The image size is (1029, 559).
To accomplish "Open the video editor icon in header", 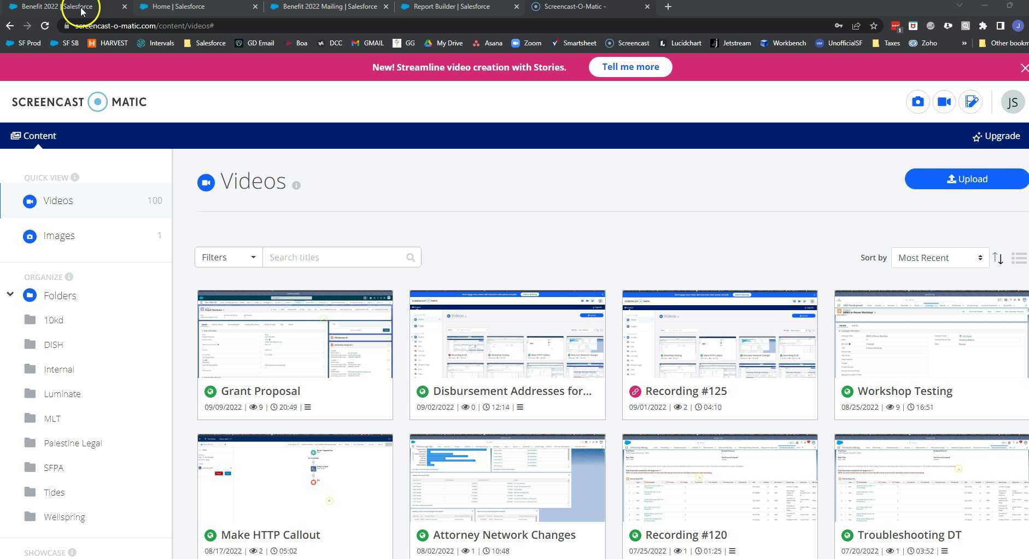I will pos(970,102).
